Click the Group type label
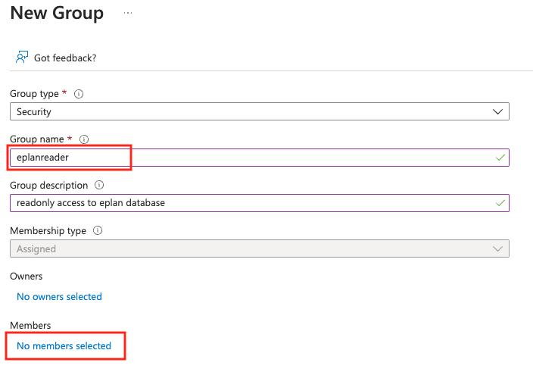This screenshot has width=533, height=375. click(x=35, y=94)
